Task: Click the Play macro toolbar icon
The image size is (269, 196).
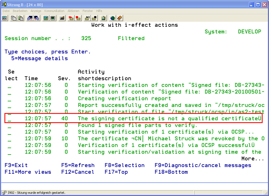Action: click(x=87, y=18)
